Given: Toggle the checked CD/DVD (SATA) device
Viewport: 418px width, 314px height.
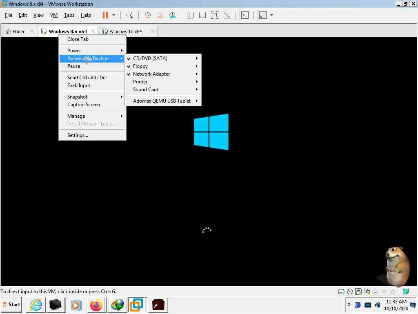Looking at the screenshot, I should point(163,58).
